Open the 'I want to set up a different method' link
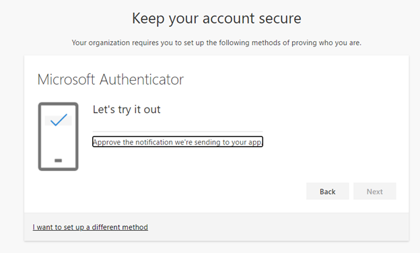This screenshot has height=253, width=420. point(90,227)
